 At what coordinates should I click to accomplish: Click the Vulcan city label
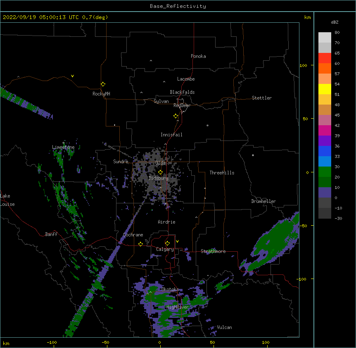(x=224, y=327)
